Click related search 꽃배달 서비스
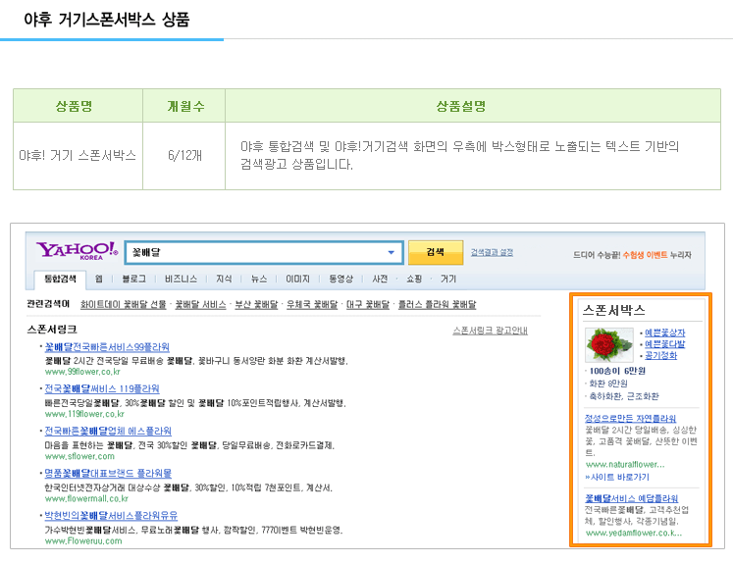 200,305
